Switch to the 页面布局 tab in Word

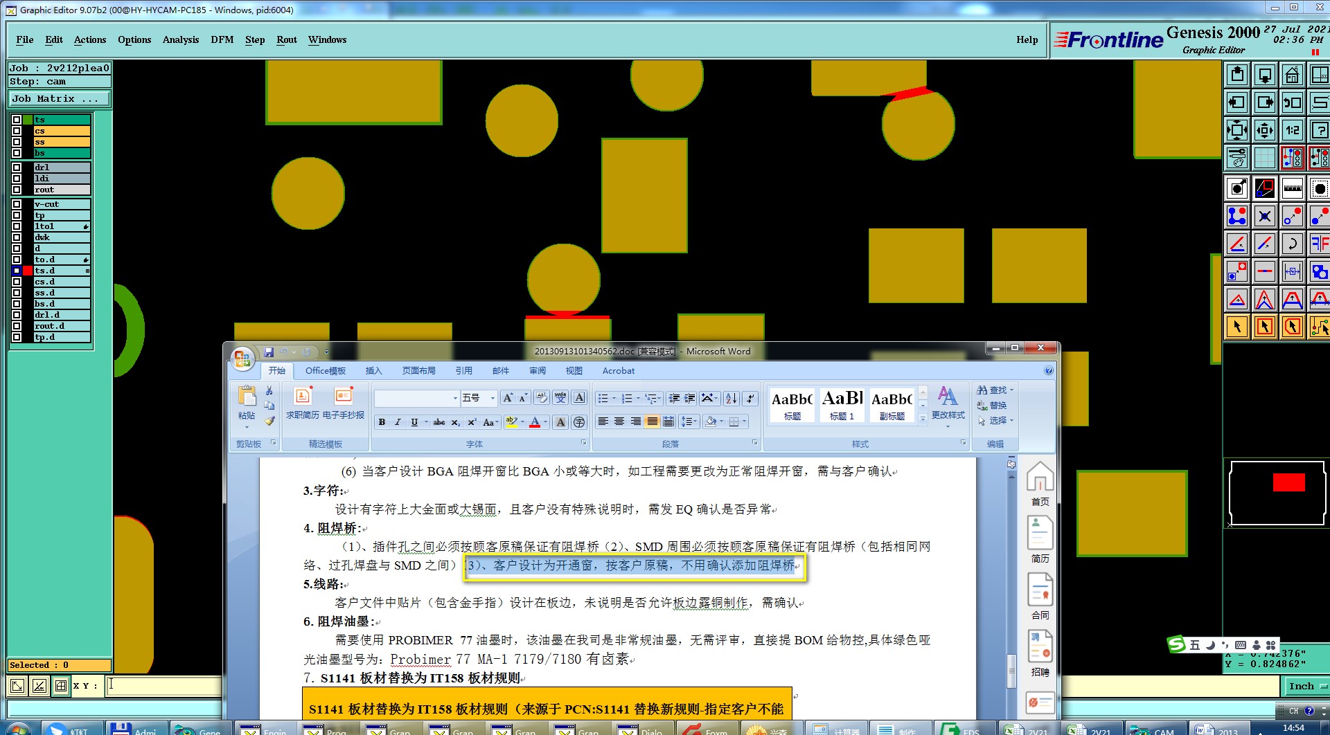(419, 371)
